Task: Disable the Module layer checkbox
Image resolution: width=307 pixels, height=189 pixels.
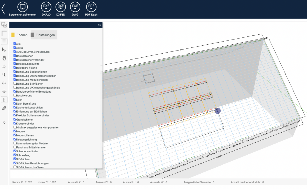Action: 15,131
